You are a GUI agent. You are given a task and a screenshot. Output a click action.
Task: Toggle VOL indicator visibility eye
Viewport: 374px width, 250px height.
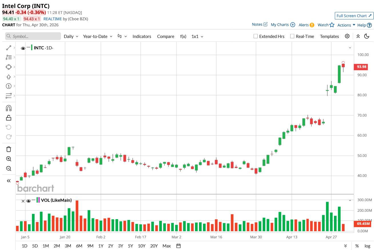28,201
